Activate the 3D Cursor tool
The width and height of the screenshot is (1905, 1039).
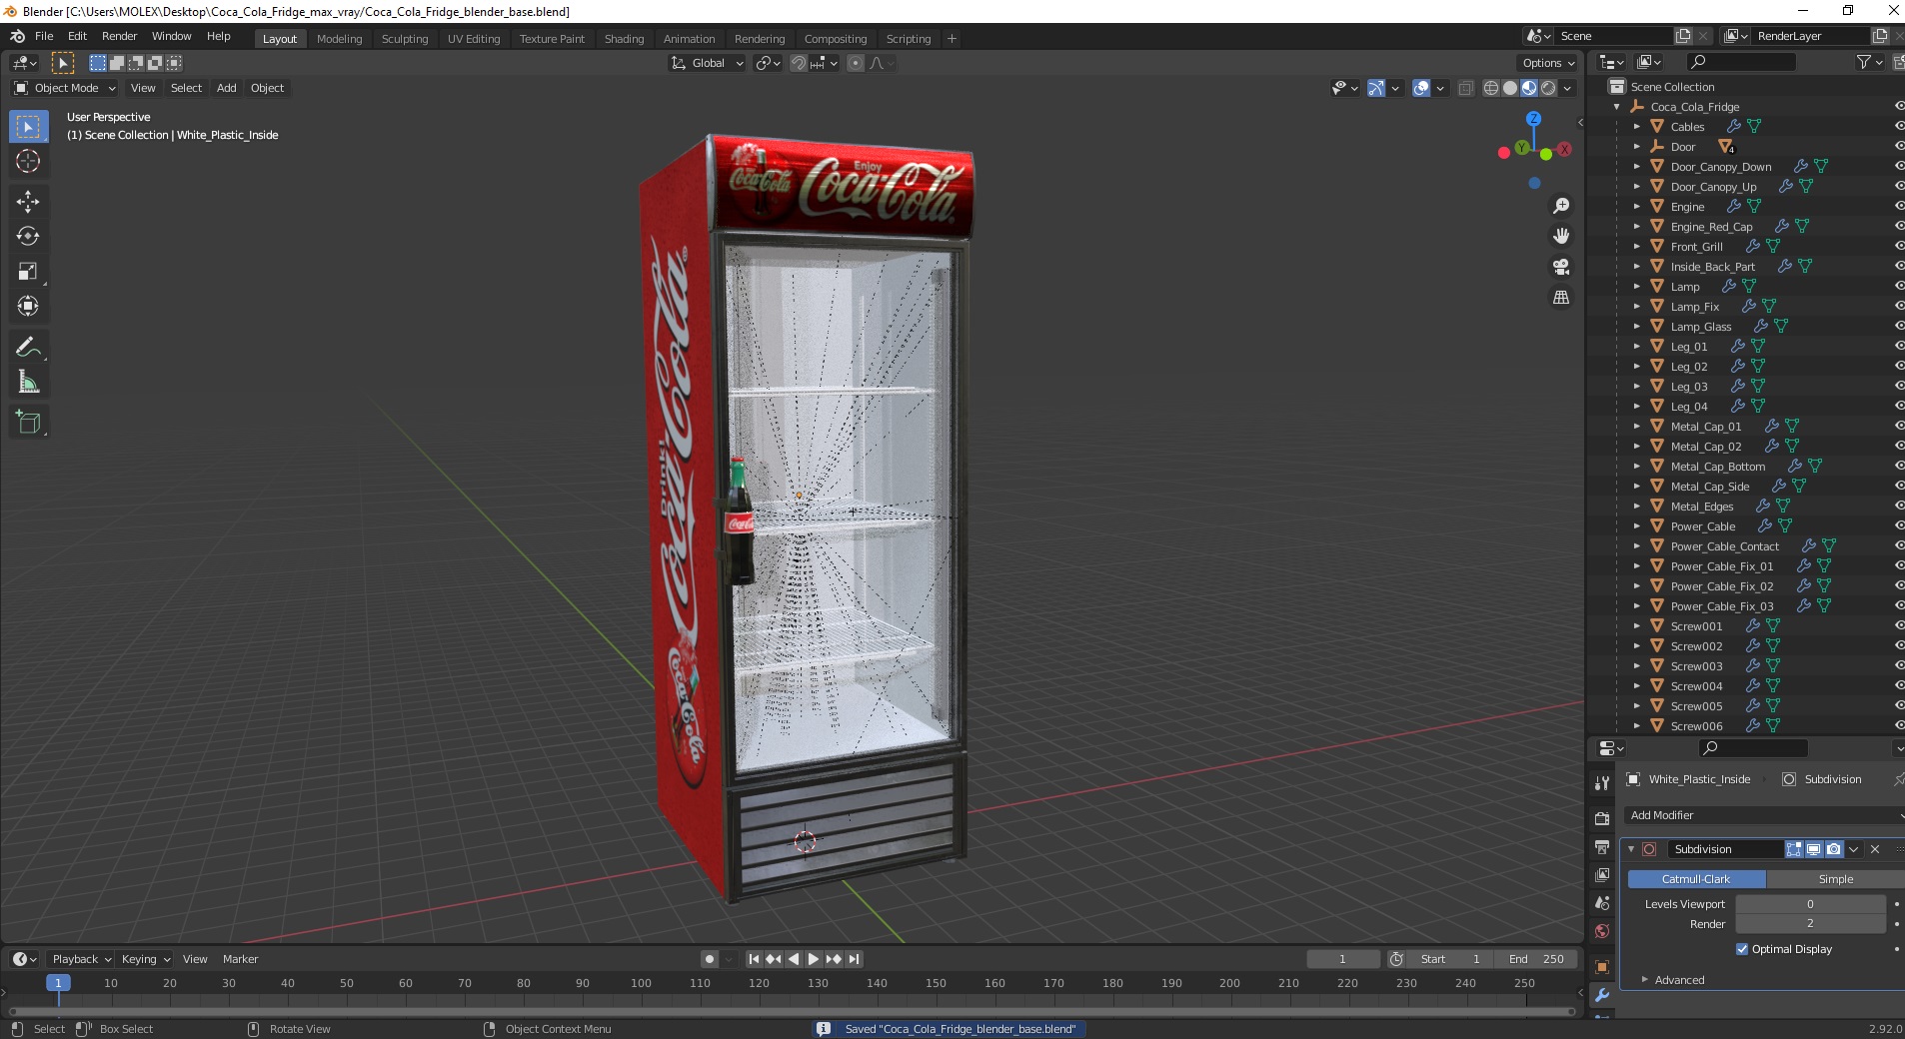pos(28,161)
